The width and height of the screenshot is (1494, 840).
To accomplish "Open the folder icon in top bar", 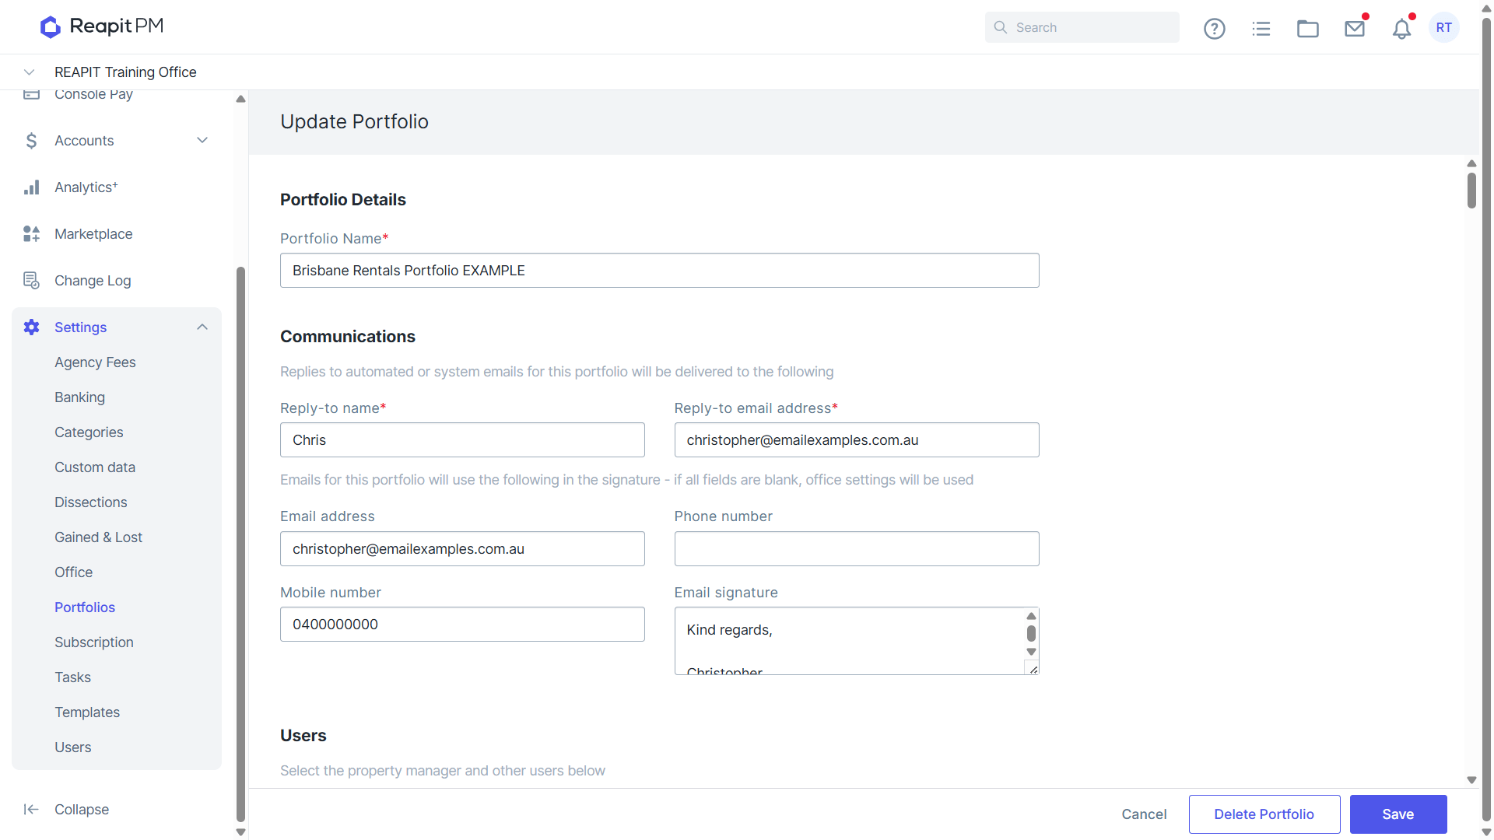I will 1307,29.
